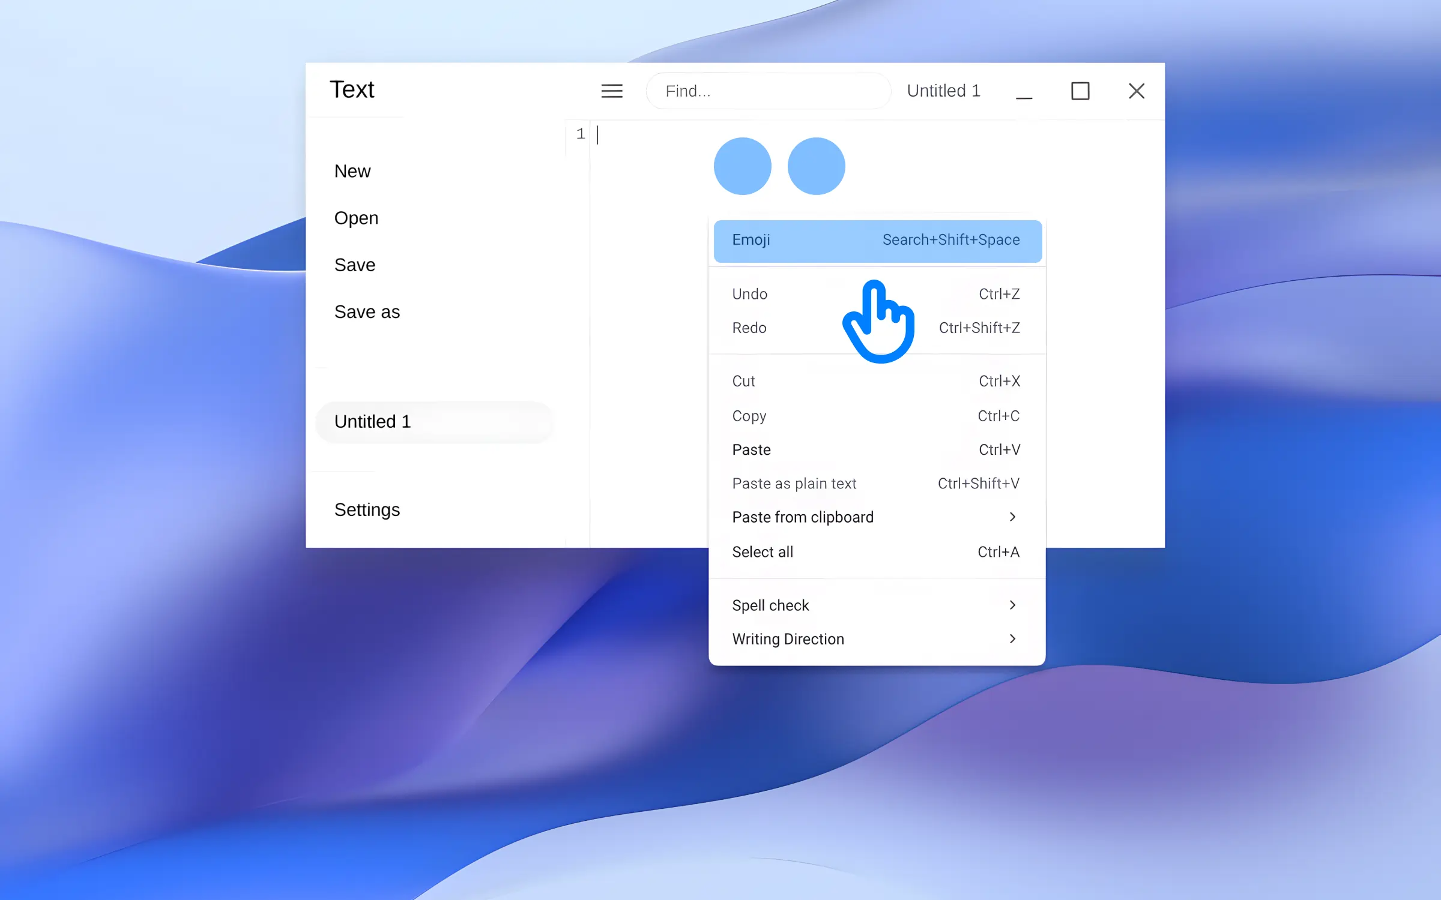Choose Open in the sidebar
Image resolution: width=1441 pixels, height=900 pixels.
pos(356,218)
